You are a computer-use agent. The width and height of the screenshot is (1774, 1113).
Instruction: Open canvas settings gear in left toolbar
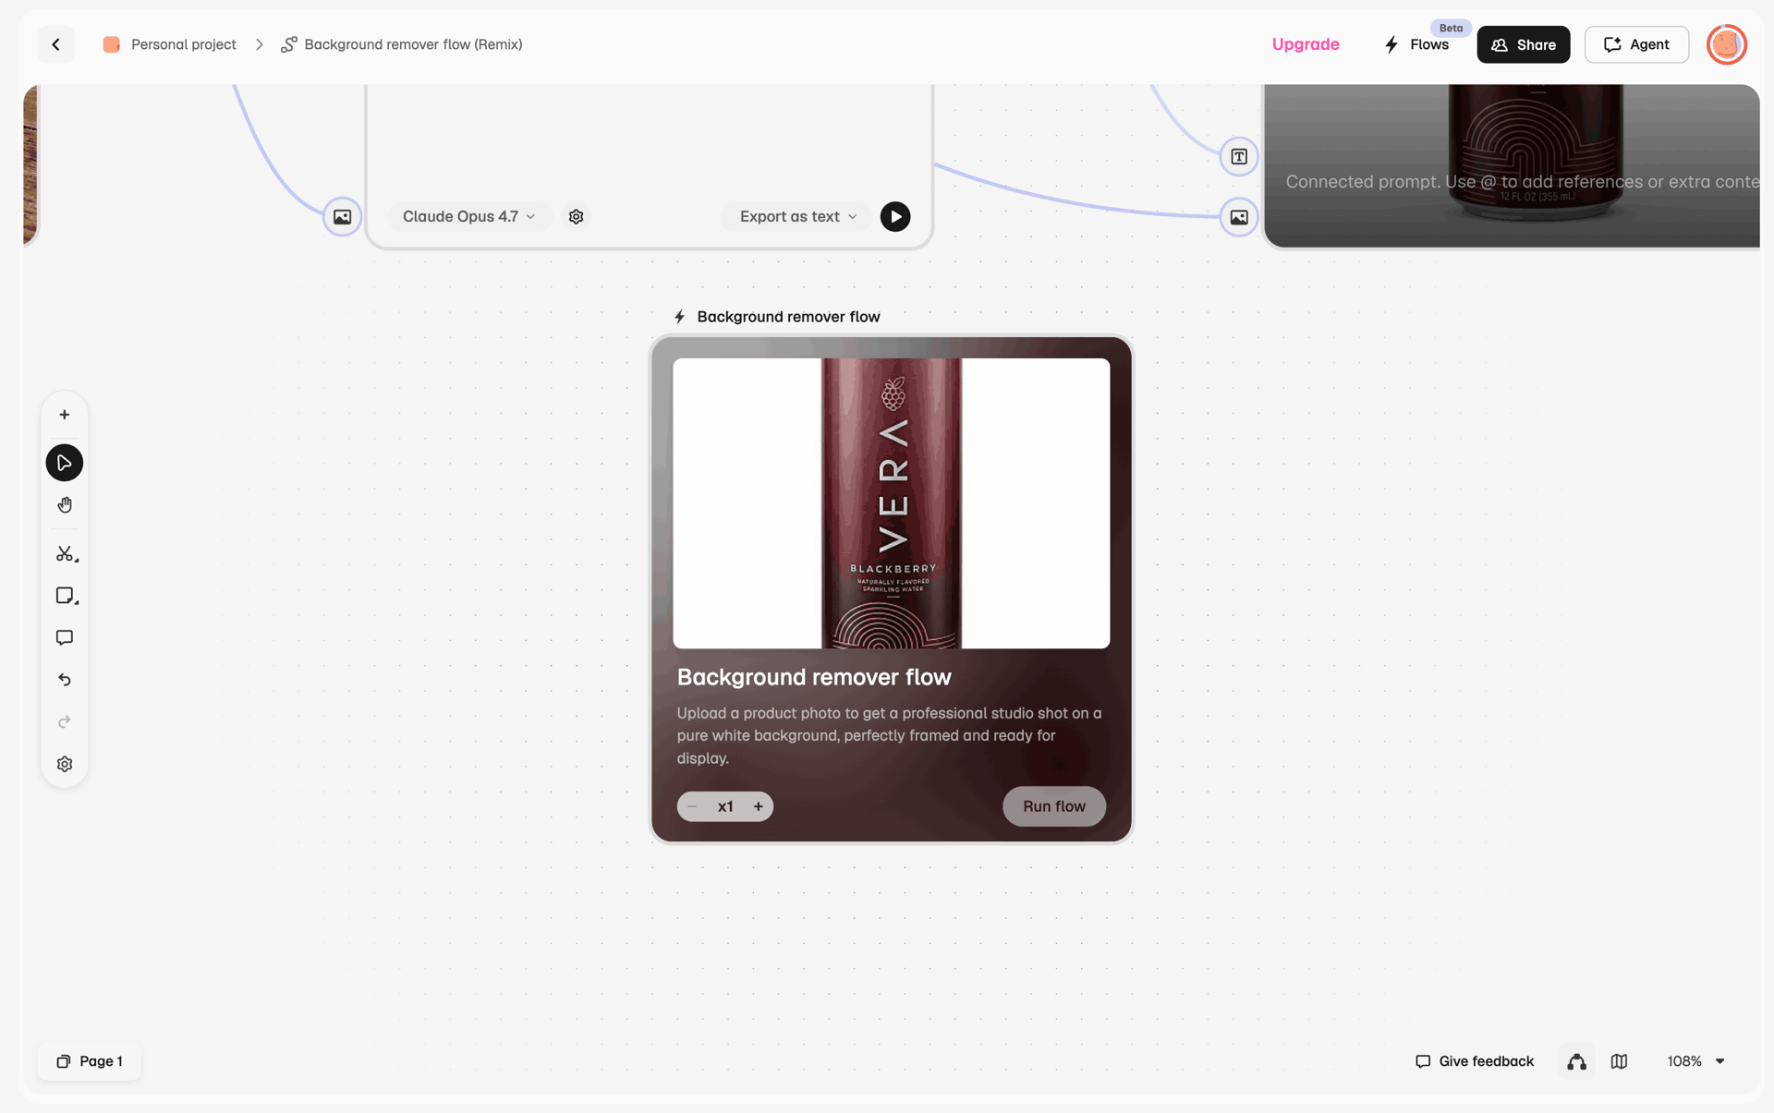coord(65,764)
